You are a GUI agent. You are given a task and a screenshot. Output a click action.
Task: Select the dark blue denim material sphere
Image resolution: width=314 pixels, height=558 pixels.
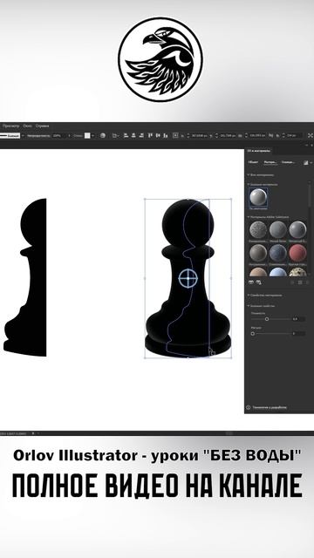[277, 253]
